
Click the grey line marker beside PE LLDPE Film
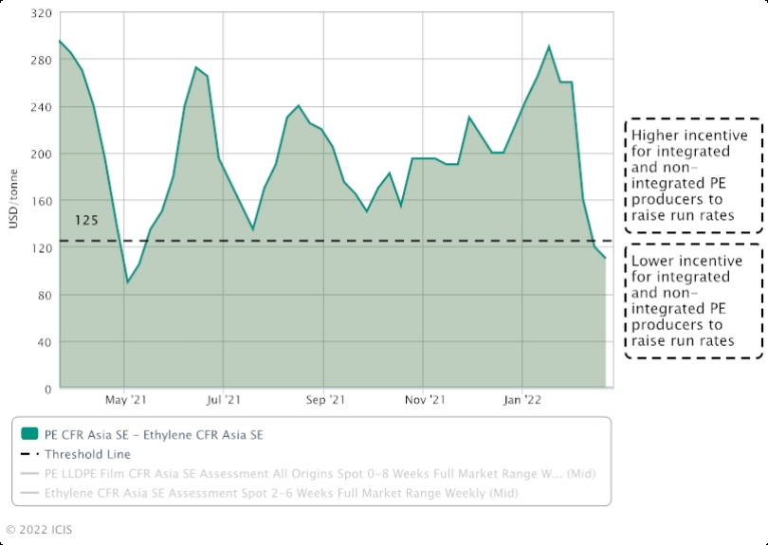[29, 474]
